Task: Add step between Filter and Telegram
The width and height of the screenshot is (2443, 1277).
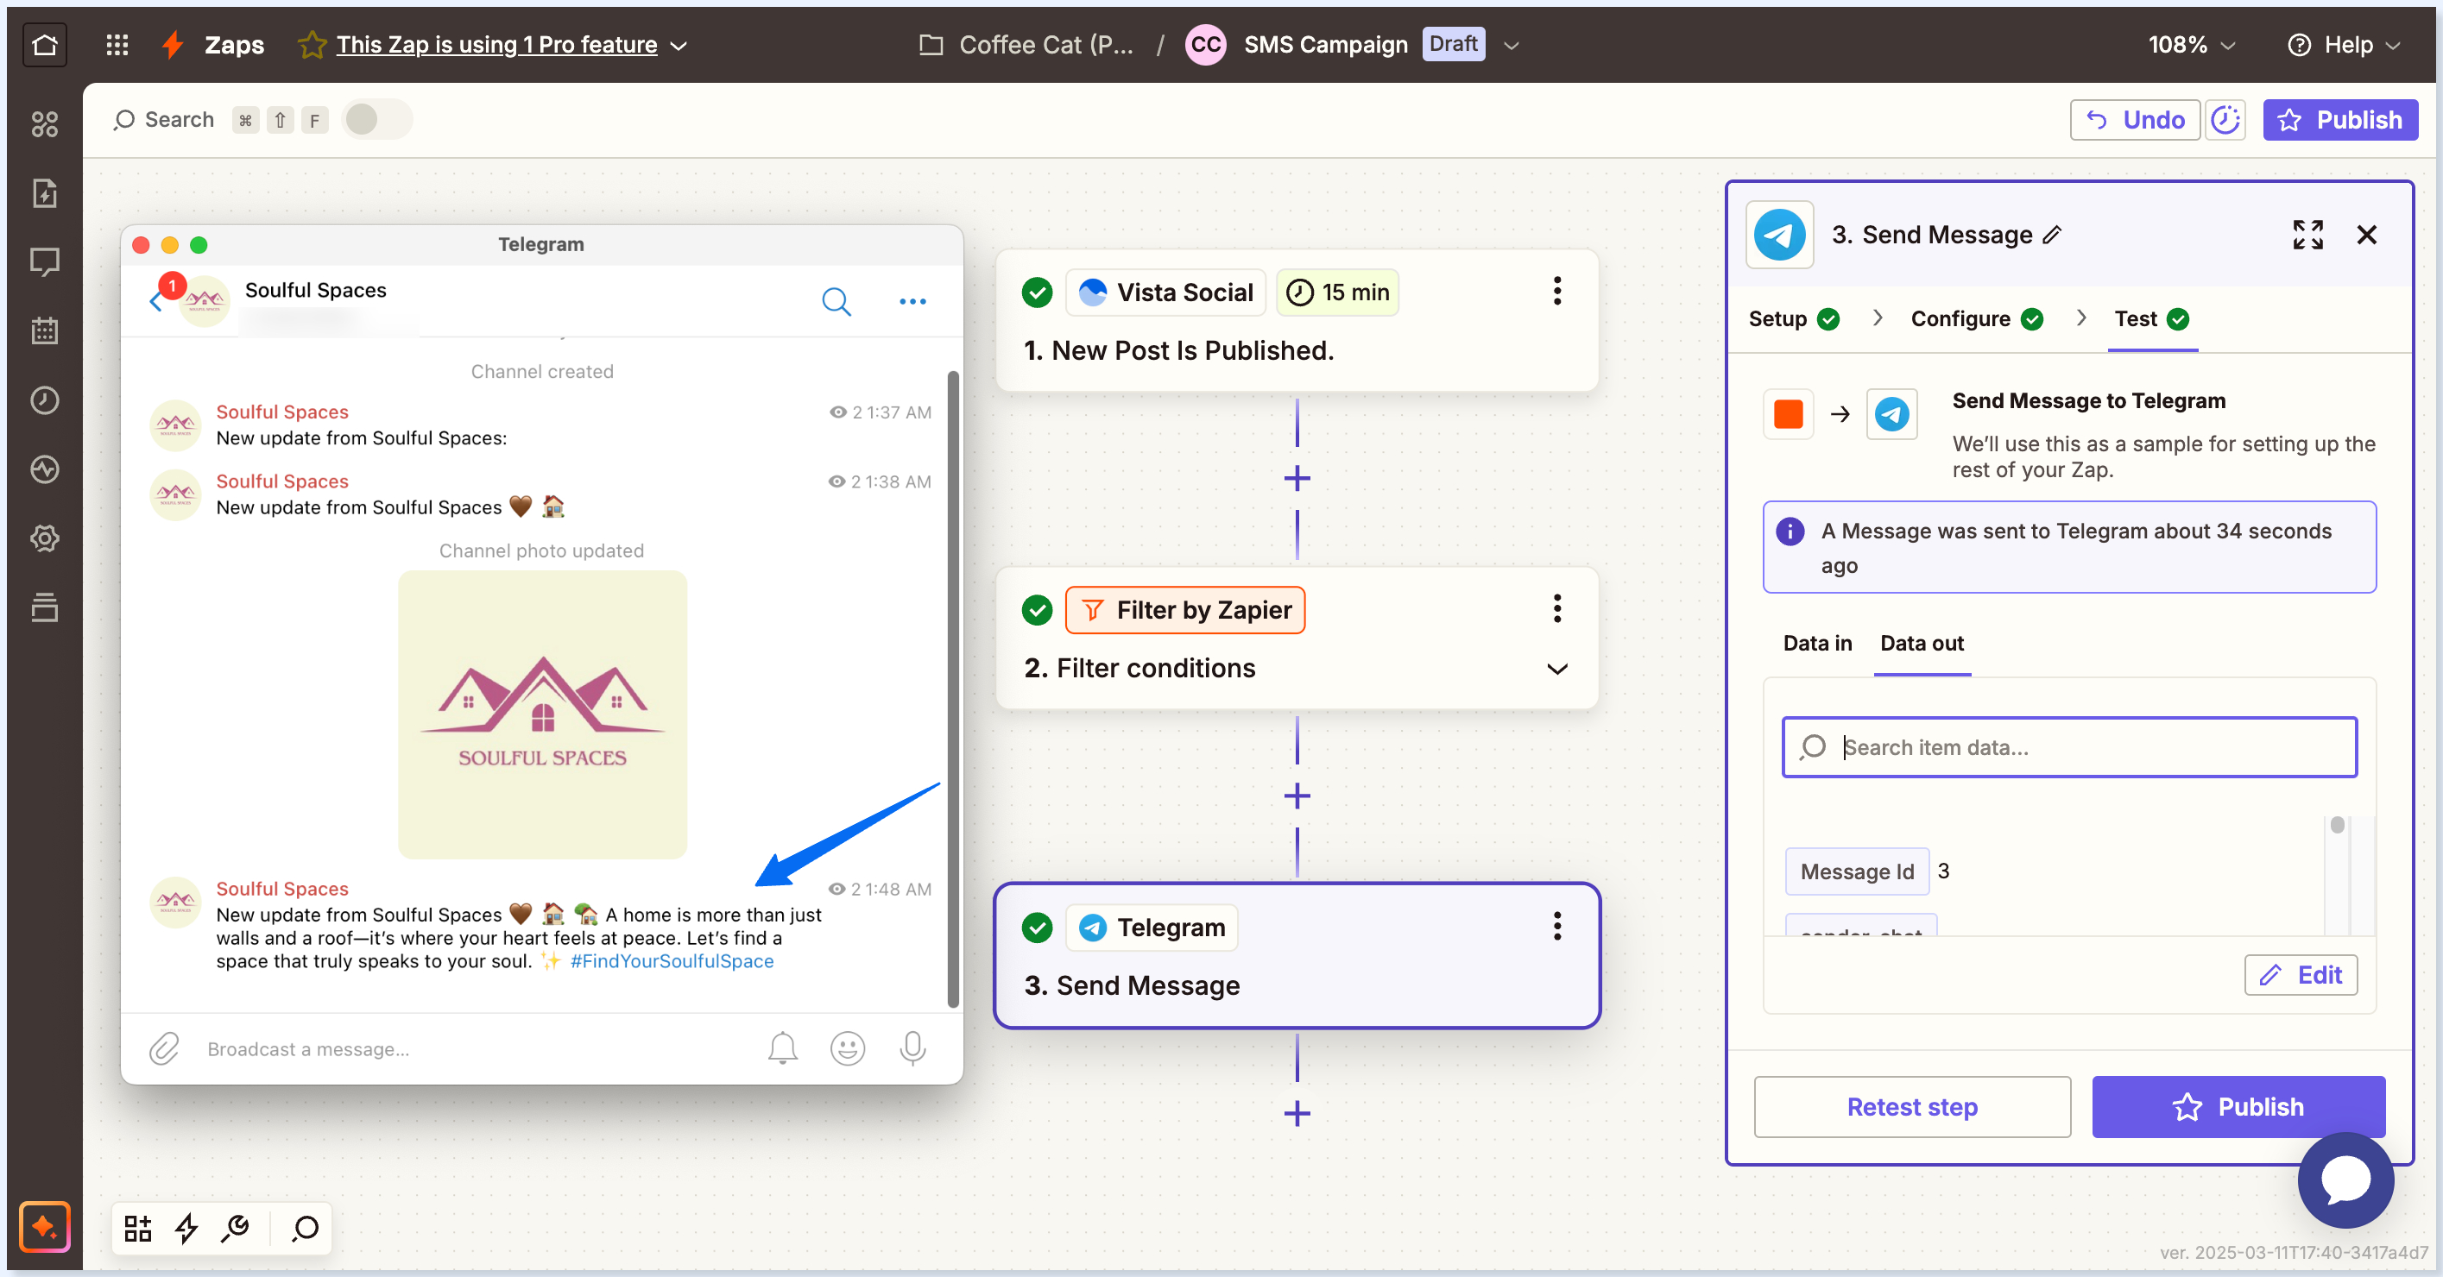Action: [1297, 796]
